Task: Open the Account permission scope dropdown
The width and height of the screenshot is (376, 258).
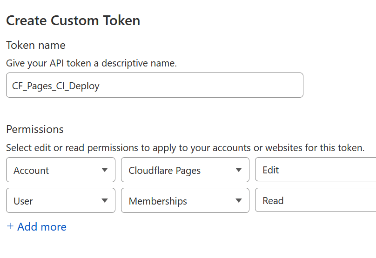Action: pos(60,170)
